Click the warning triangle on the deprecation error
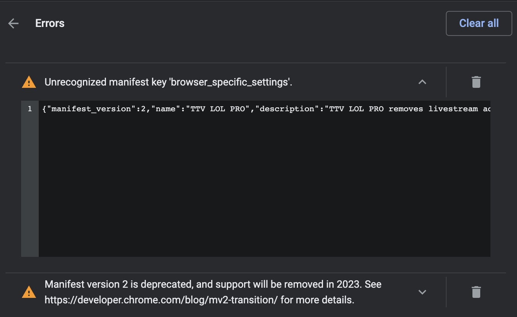The image size is (517, 317). tap(29, 292)
